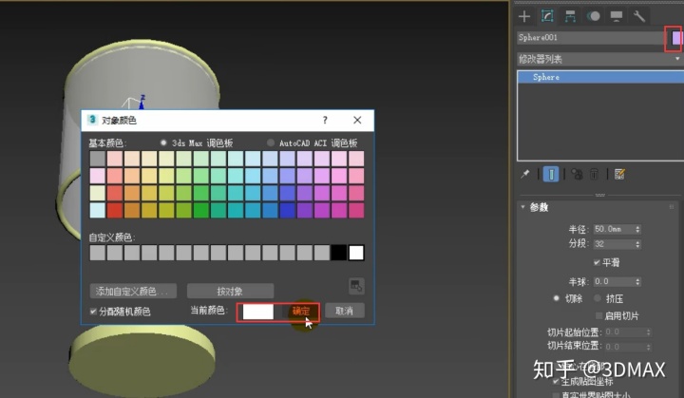Click the 半径 spinner arrows

tap(637, 229)
